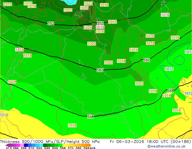Viewport: 192px width, 149px height.
Task: Pick the pale pink legend swatch above 498
Action: [x=22, y=145]
